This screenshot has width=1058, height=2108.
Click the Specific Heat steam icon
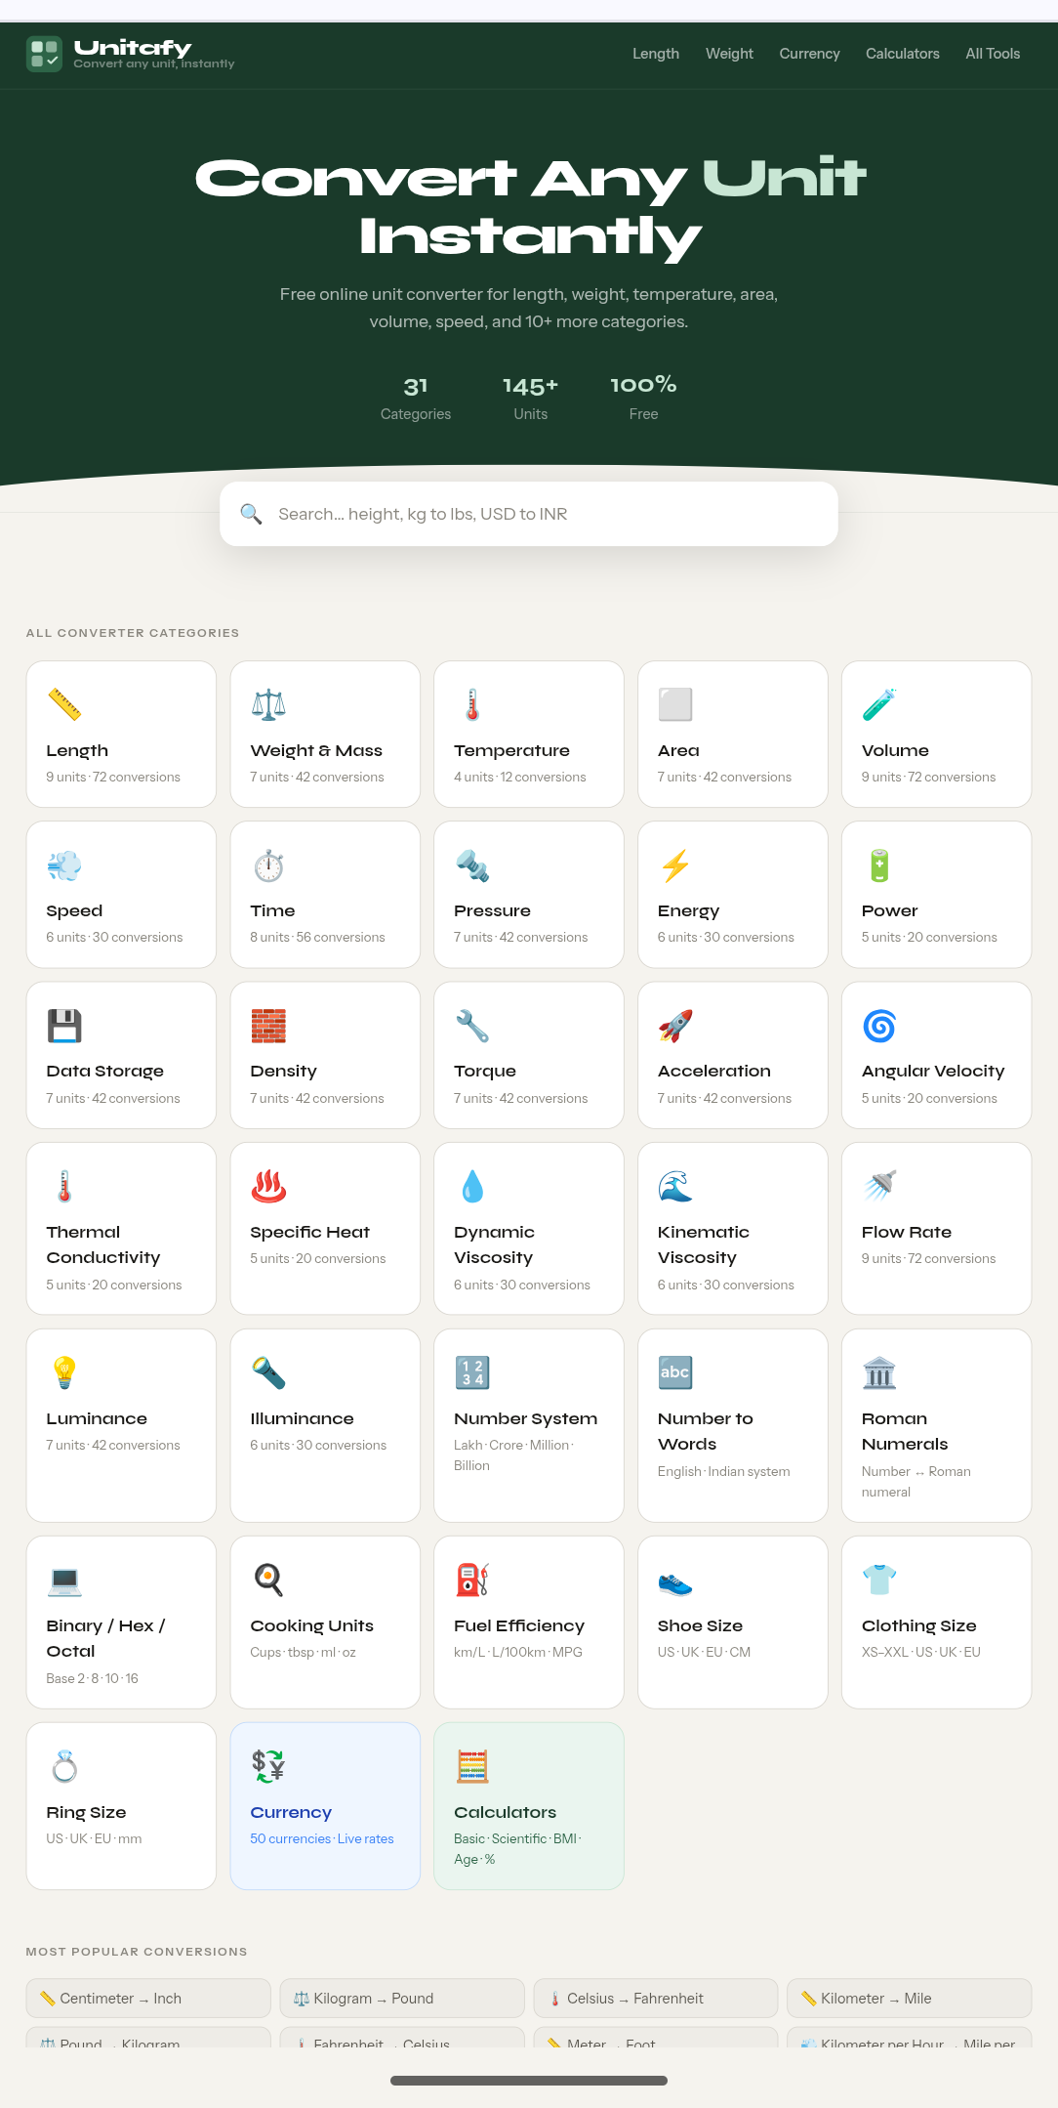(268, 1186)
